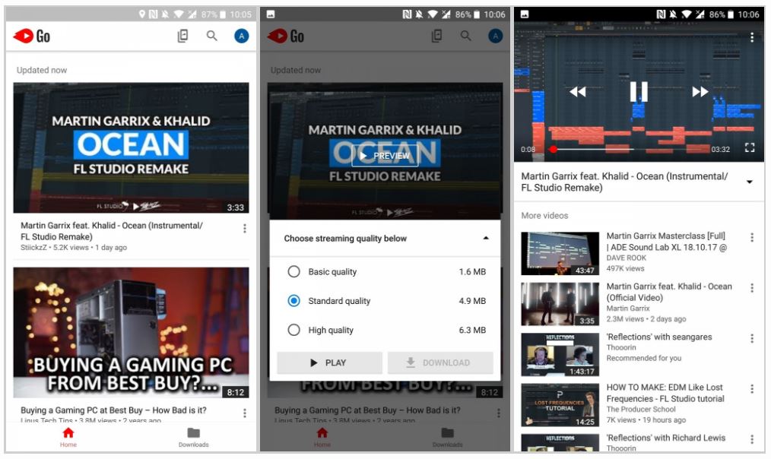Go to the Home tab in left screen
The height and width of the screenshot is (459, 771).
(x=68, y=437)
